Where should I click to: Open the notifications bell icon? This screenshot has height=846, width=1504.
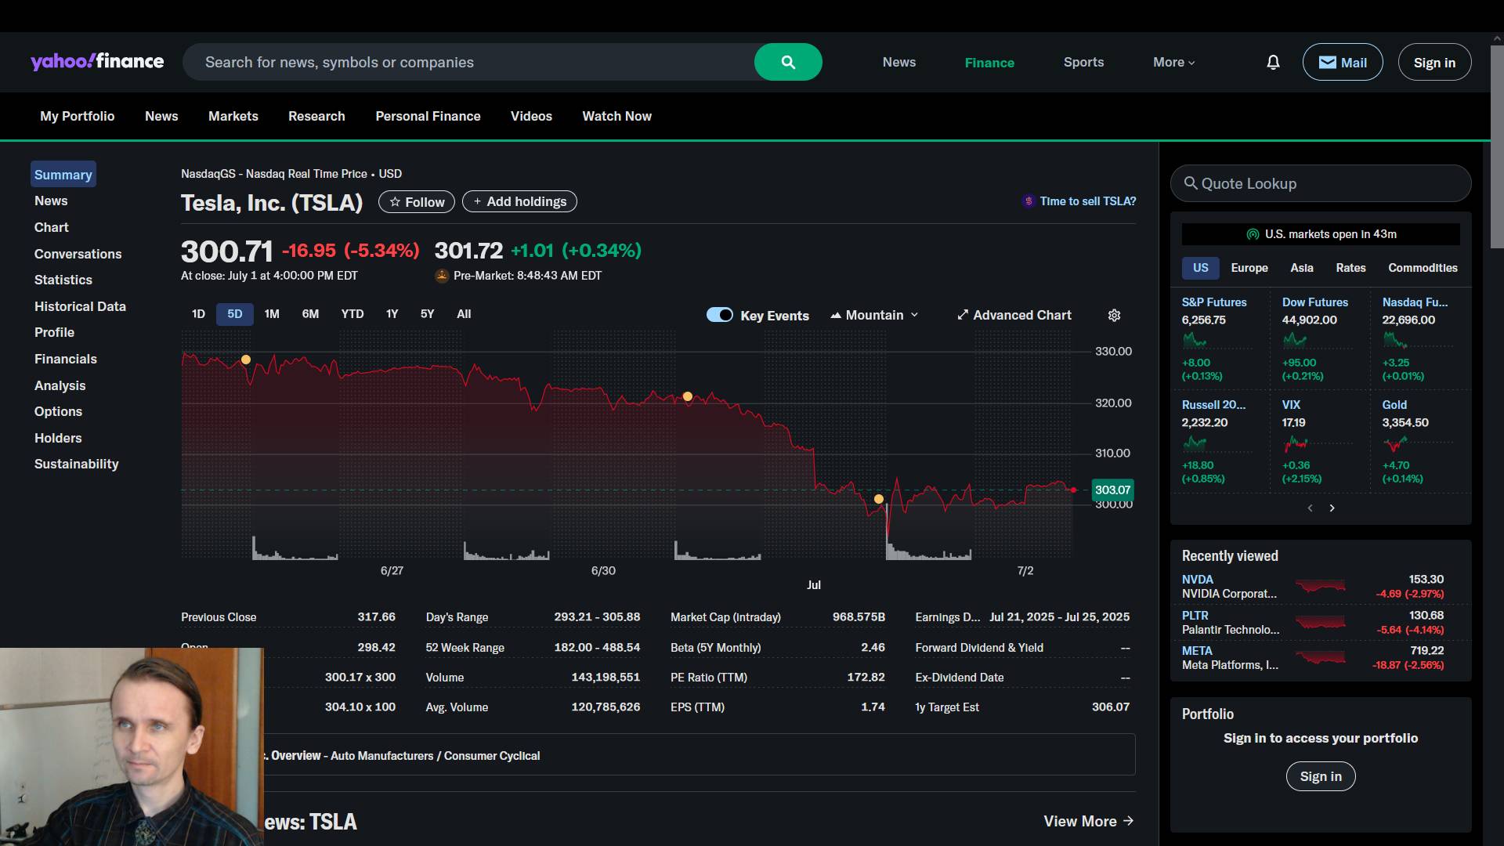click(1273, 62)
